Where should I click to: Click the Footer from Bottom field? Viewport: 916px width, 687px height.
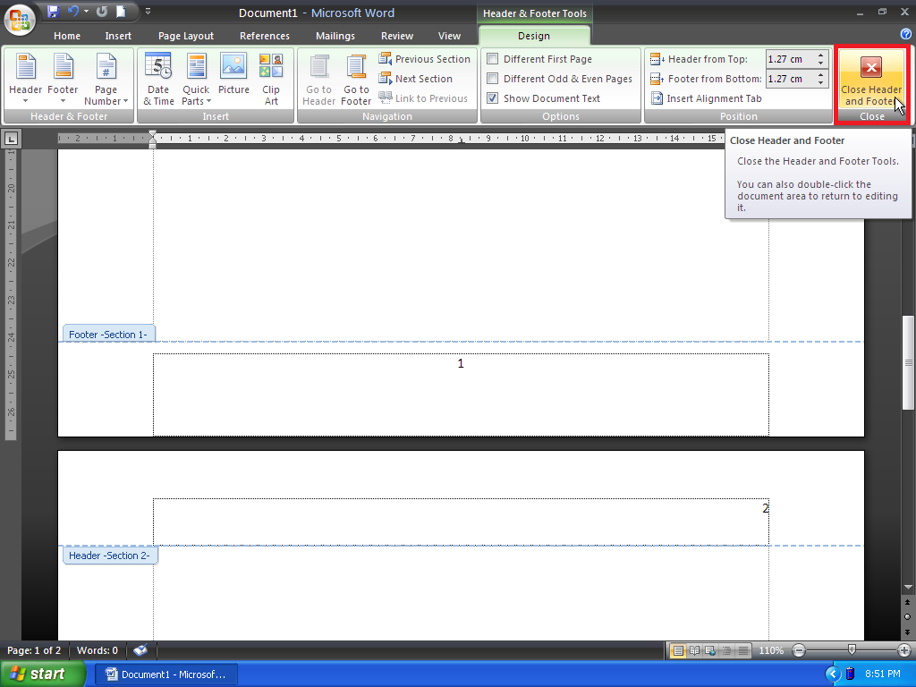791,79
